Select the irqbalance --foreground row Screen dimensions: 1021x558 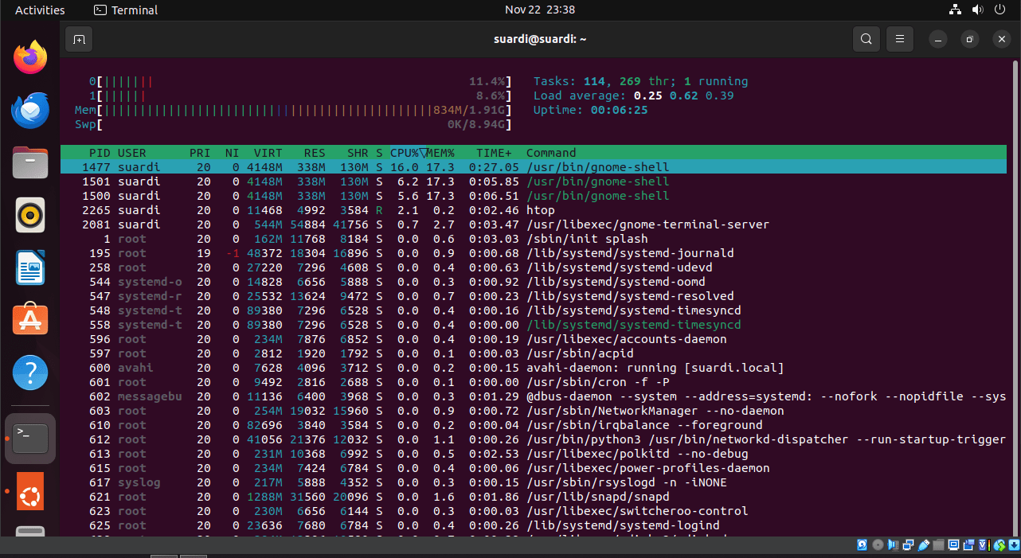point(534,425)
